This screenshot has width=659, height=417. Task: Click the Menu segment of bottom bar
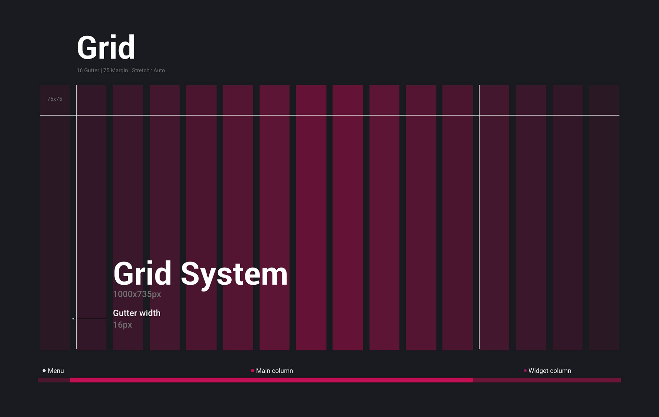coord(54,380)
